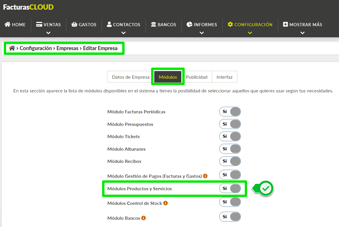Click info icon next to Gestión de Pagos
The image size is (339, 227).
point(205,176)
